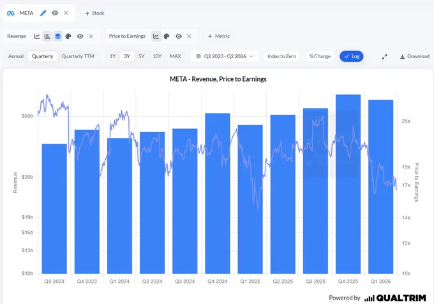Click the Q1 2026 revenue bar
The image size is (434, 304).
(x=380, y=187)
